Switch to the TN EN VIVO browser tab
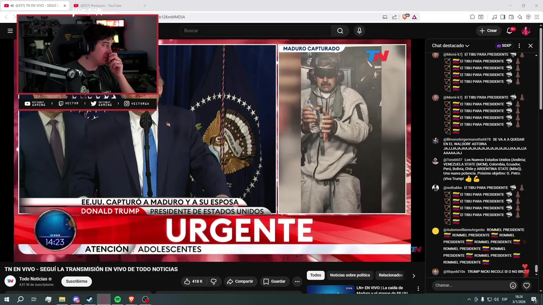 pyautogui.click(x=35, y=6)
